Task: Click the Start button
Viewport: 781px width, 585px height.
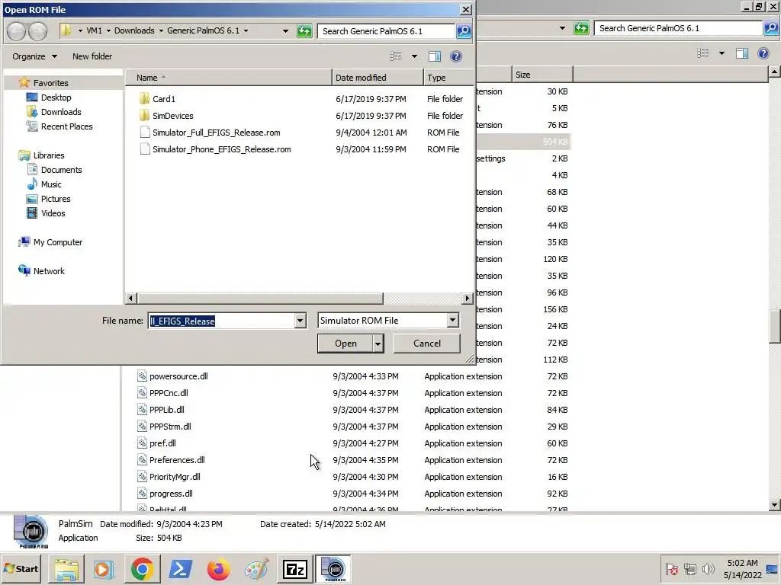Action: [21, 568]
